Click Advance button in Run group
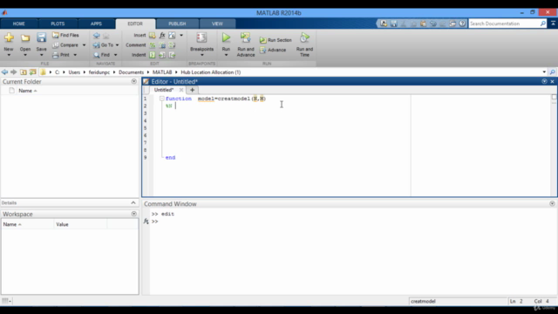The height and width of the screenshot is (314, 558). 273,51
